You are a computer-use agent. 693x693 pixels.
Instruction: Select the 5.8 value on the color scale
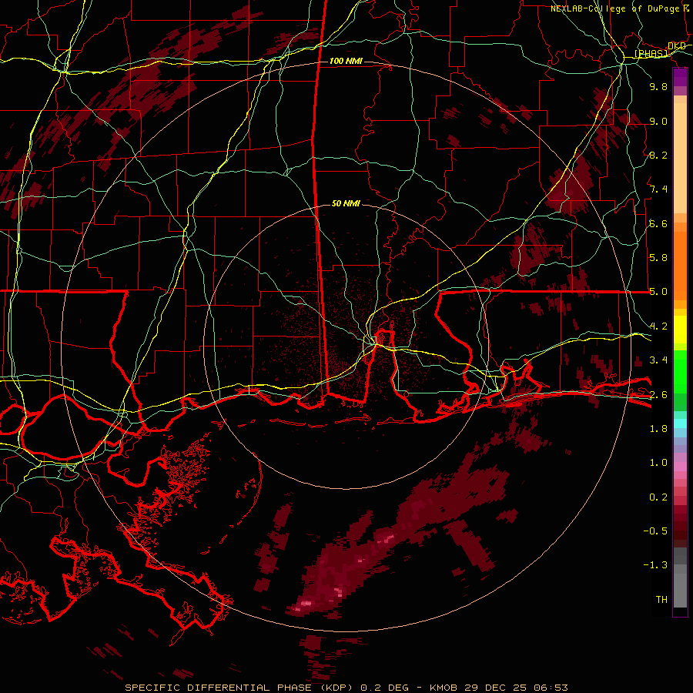point(658,258)
